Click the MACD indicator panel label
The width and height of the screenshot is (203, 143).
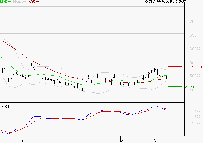[x=6, y=106]
